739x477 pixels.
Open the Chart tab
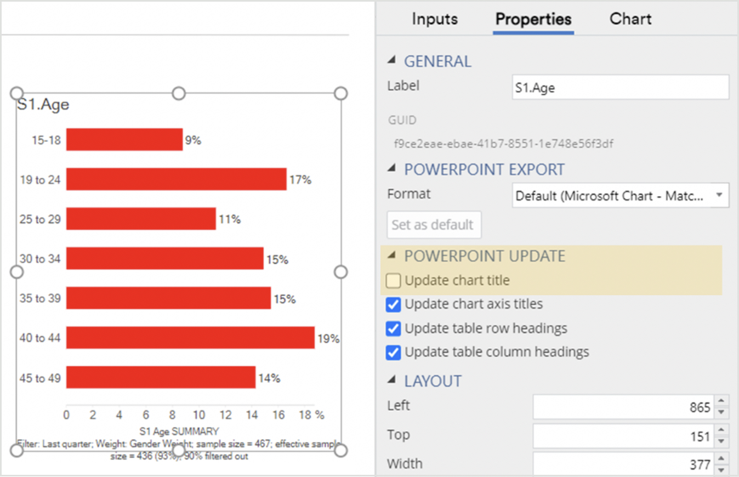630,19
